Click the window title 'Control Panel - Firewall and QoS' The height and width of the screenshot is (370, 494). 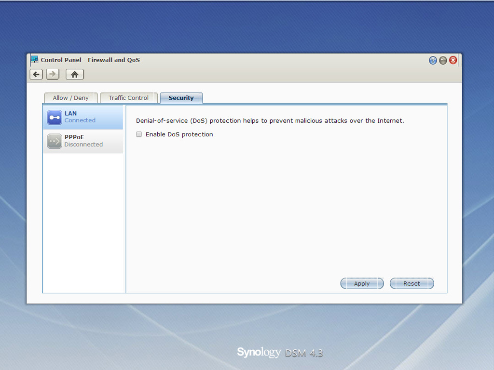pyautogui.click(x=90, y=60)
